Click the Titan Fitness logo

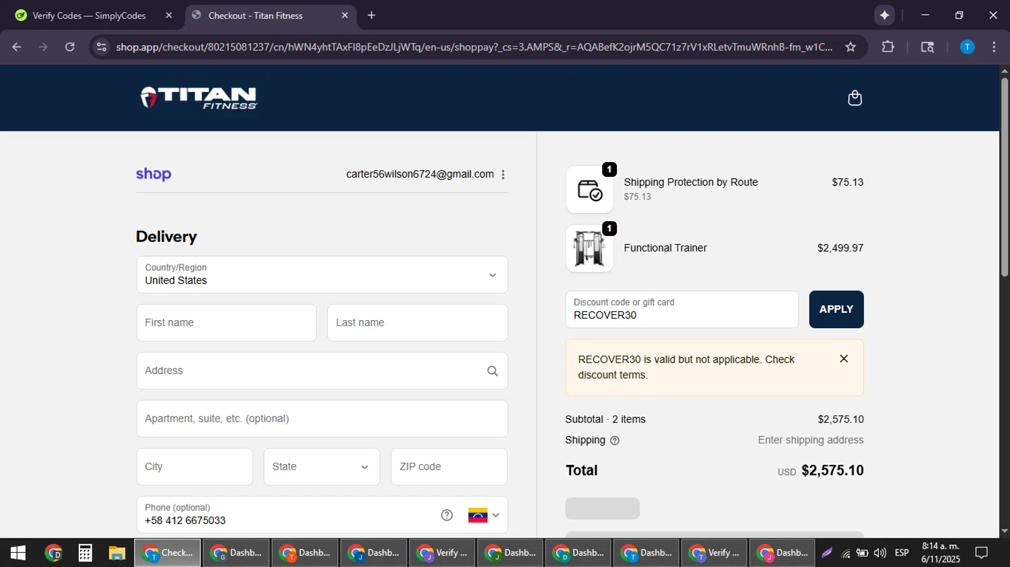tap(199, 98)
